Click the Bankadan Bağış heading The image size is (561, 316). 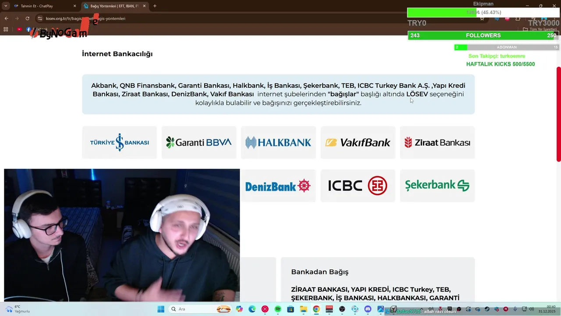(320, 272)
